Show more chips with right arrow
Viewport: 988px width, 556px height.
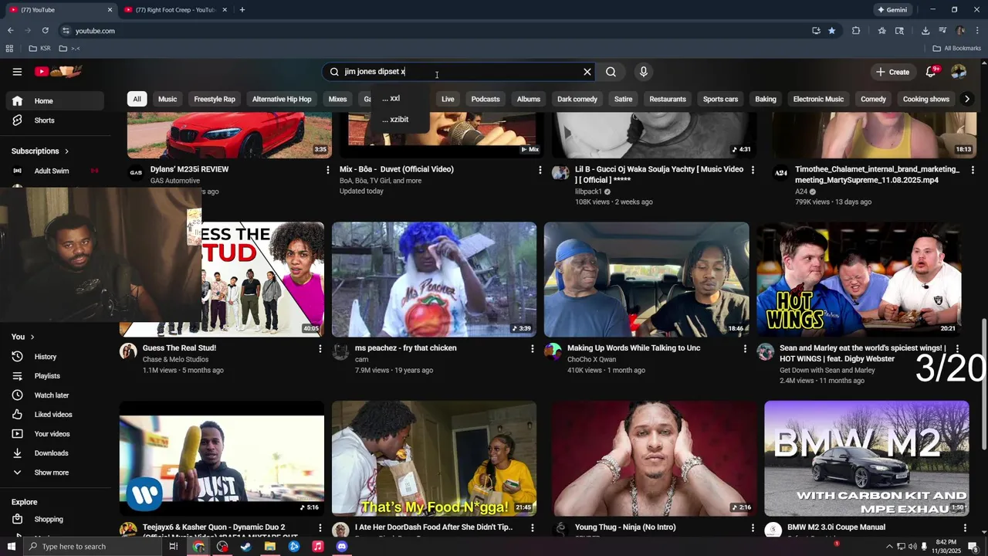click(967, 99)
